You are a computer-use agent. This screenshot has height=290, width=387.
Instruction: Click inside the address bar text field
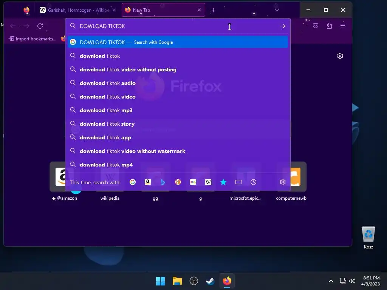(178, 26)
